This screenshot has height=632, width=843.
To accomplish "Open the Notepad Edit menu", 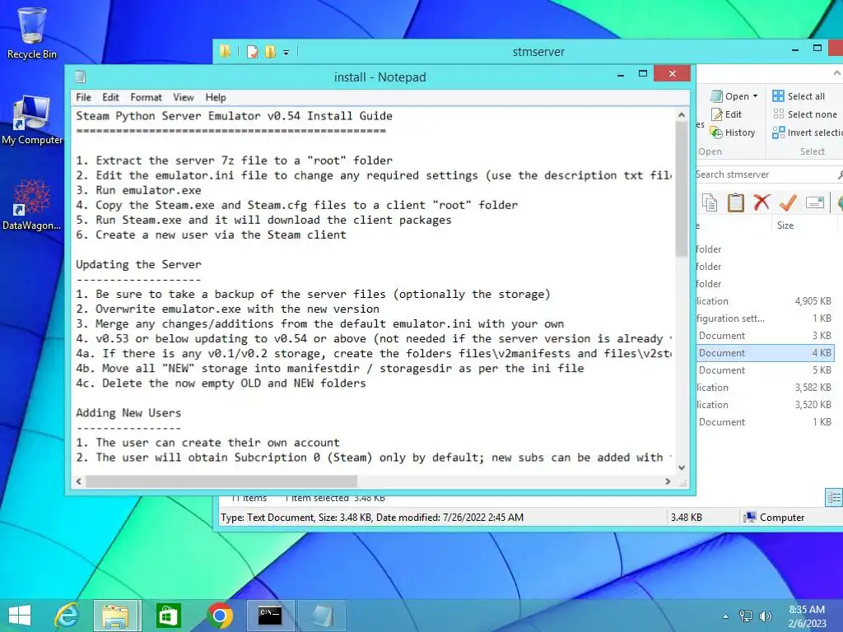I will (x=110, y=97).
